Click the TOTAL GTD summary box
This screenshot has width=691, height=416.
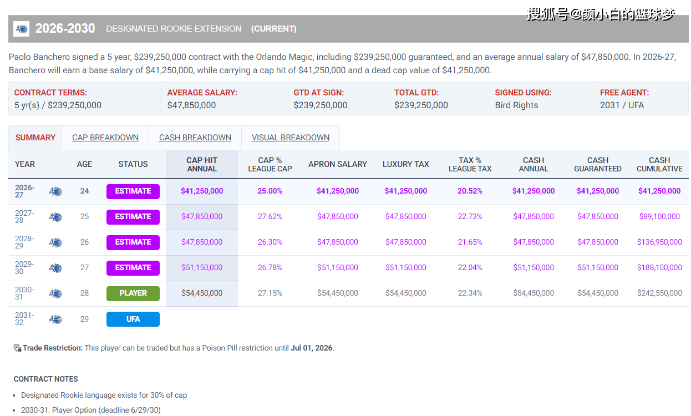click(439, 99)
